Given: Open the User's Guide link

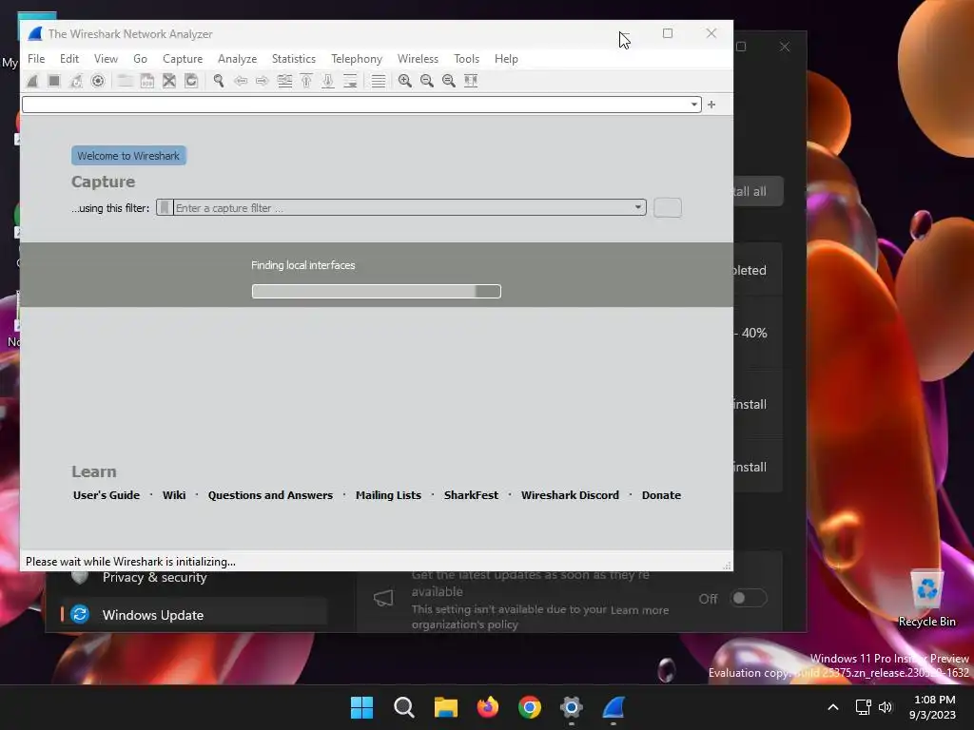Looking at the screenshot, I should coord(107,495).
